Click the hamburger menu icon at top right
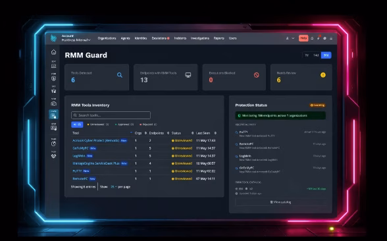Image resolution: width=387 pixels, height=241 pixels. pos(331,38)
